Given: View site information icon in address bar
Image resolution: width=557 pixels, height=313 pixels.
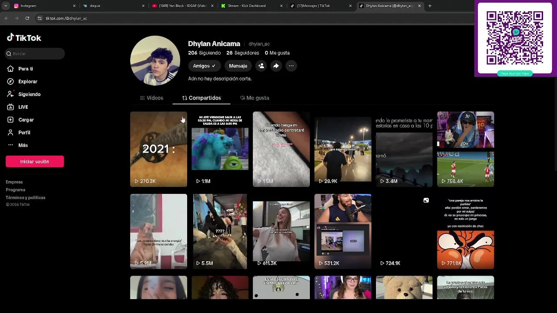Looking at the screenshot, I should (x=40, y=18).
